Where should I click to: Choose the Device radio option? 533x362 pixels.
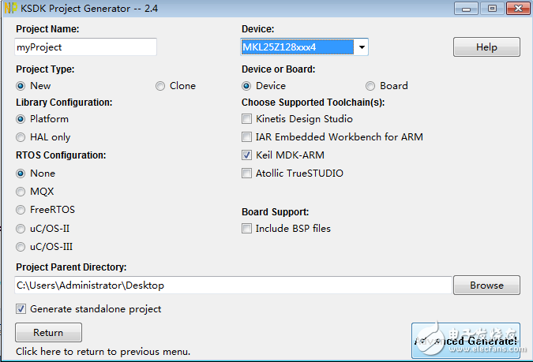pyautogui.click(x=246, y=86)
